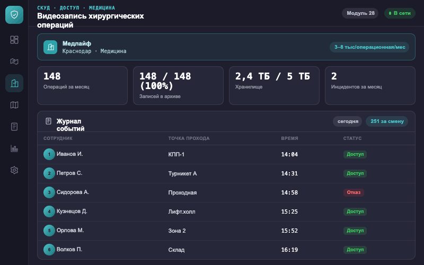Viewport: 424px width, 265px height.
Task: Click the Доступ badge for Орлова М.
Action: [x=355, y=231]
